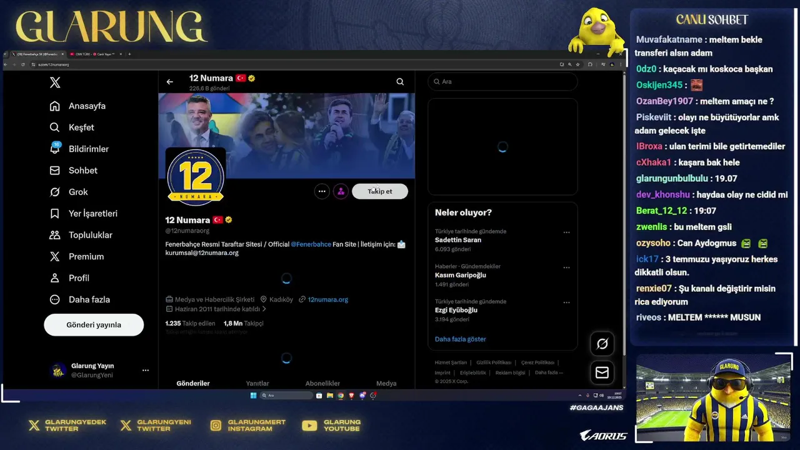This screenshot has width=800, height=450.
Task: Open the 12numara.org website link
Action: click(327, 299)
